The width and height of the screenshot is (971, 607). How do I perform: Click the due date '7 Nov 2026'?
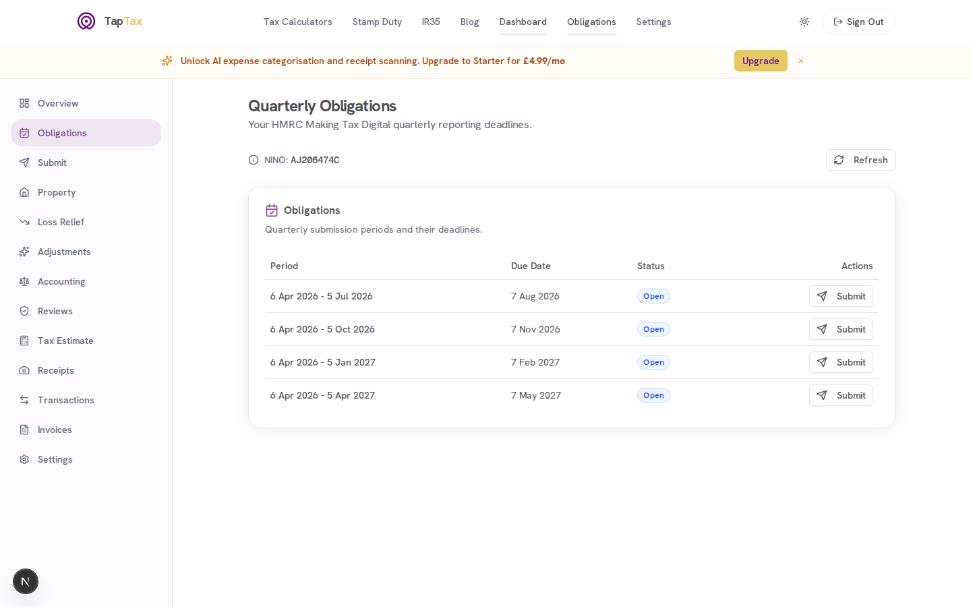(x=535, y=329)
